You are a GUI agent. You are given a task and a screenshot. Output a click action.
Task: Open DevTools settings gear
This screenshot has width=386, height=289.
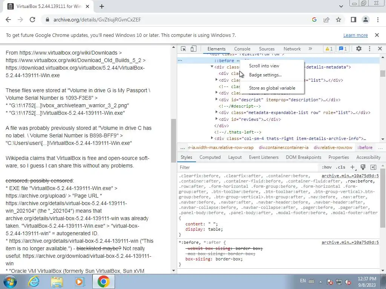[359, 49]
